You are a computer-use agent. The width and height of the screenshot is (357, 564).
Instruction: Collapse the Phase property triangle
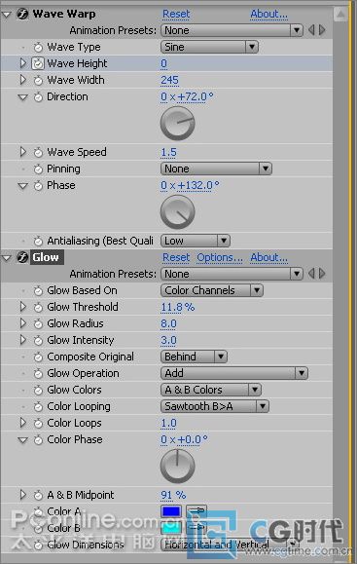(x=23, y=186)
